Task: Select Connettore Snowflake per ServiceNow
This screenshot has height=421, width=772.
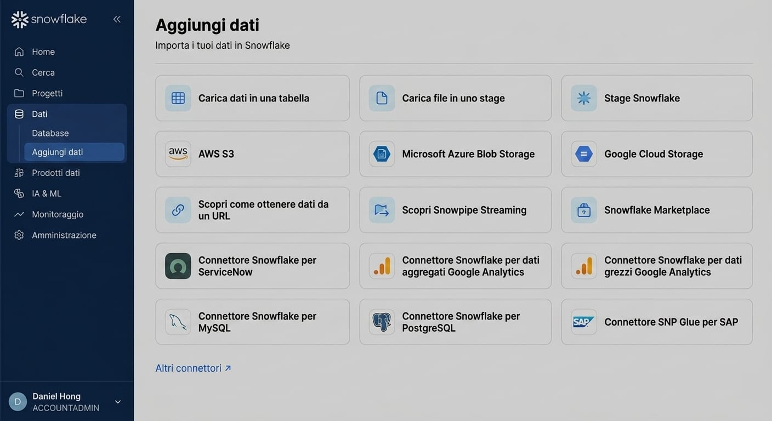Action: (x=252, y=266)
